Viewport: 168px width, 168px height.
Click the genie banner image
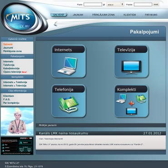pyautogui.click(x=17, y=122)
